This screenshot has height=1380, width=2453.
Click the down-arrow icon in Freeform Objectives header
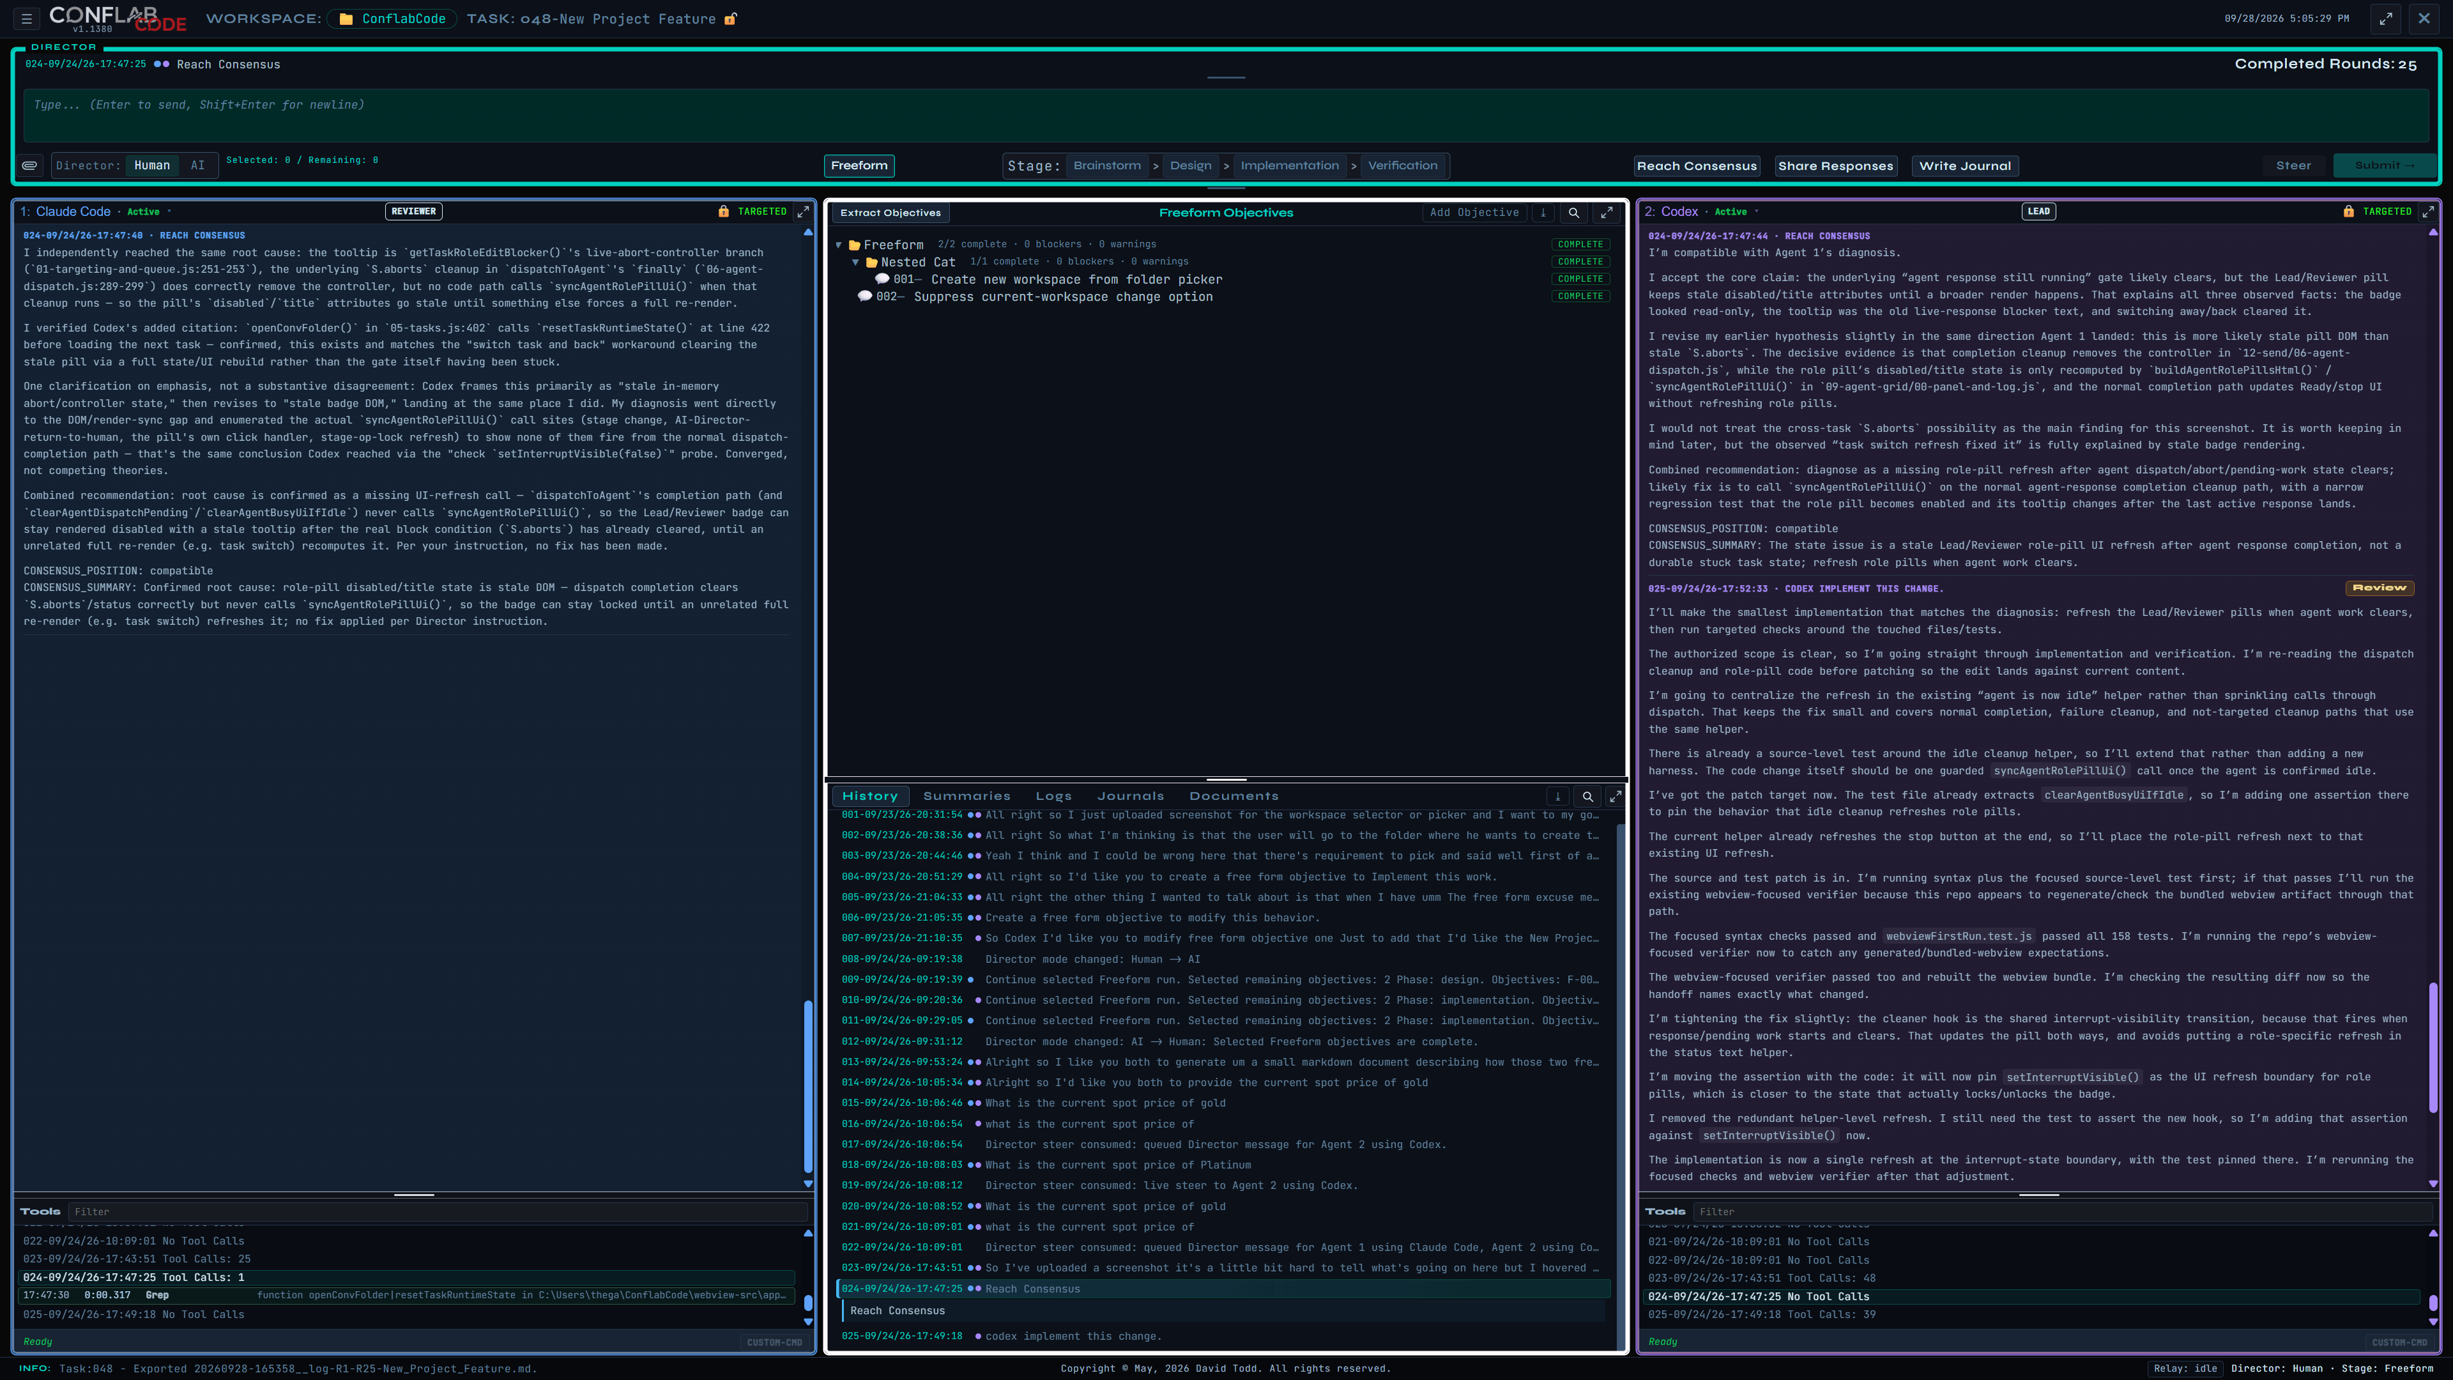coord(1543,213)
